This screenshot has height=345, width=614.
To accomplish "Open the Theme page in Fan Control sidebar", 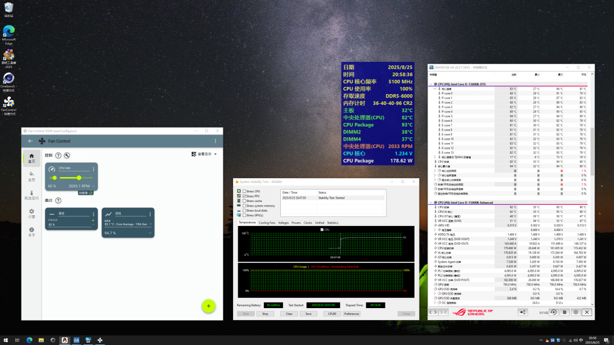I will (31, 176).
